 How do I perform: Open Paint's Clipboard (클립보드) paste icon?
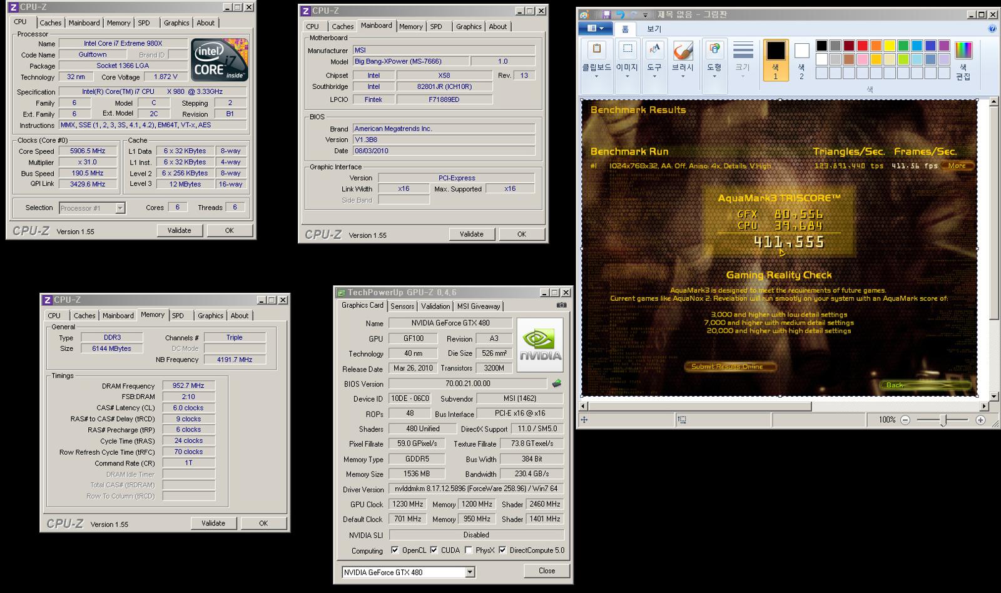pos(596,49)
